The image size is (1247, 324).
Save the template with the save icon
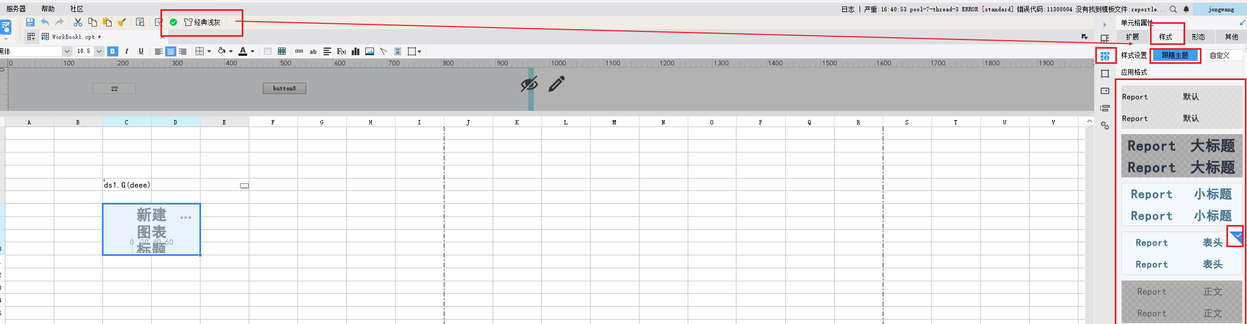(x=30, y=22)
